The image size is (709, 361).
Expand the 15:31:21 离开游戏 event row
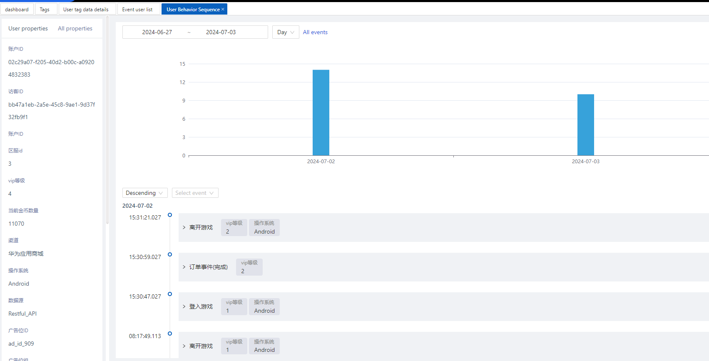coord(184,227)
